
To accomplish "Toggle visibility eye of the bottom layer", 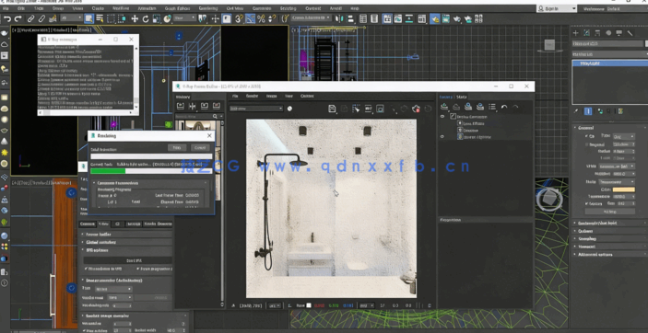I will (442, 136).
